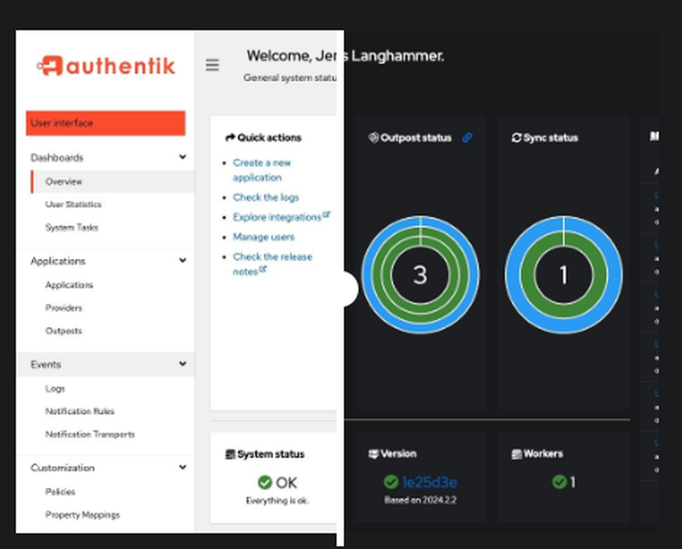Click external link icon beside Explore integrations
682x549 pixels.
coord(327,215)
